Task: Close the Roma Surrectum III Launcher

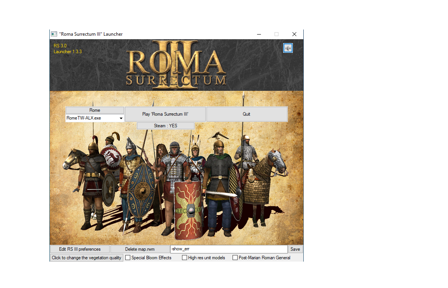Action: pos(294,34)
